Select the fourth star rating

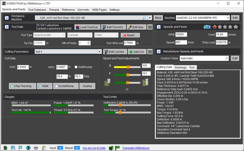pyautogui.click(x=230, y=27)
